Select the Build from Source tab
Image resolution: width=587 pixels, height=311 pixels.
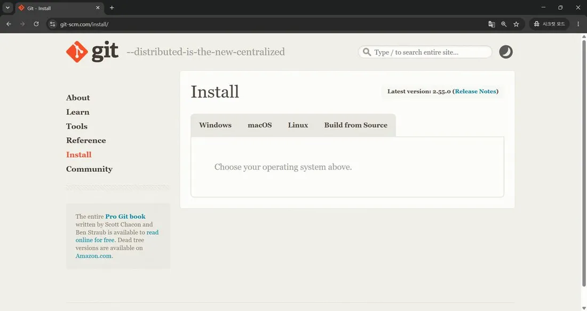pyautogui.click(x=355, y=125)
